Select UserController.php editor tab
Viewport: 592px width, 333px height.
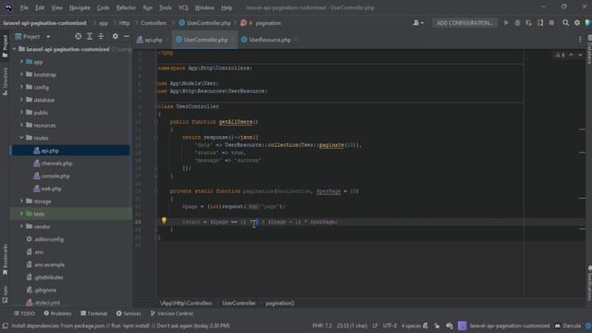(x=205, y=40)
